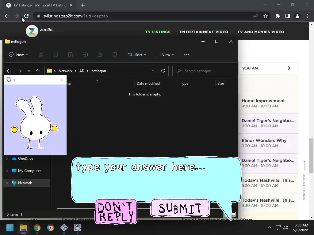Click Home Improvement listing
The image size is (314, 235).
(x=268, y=103)
